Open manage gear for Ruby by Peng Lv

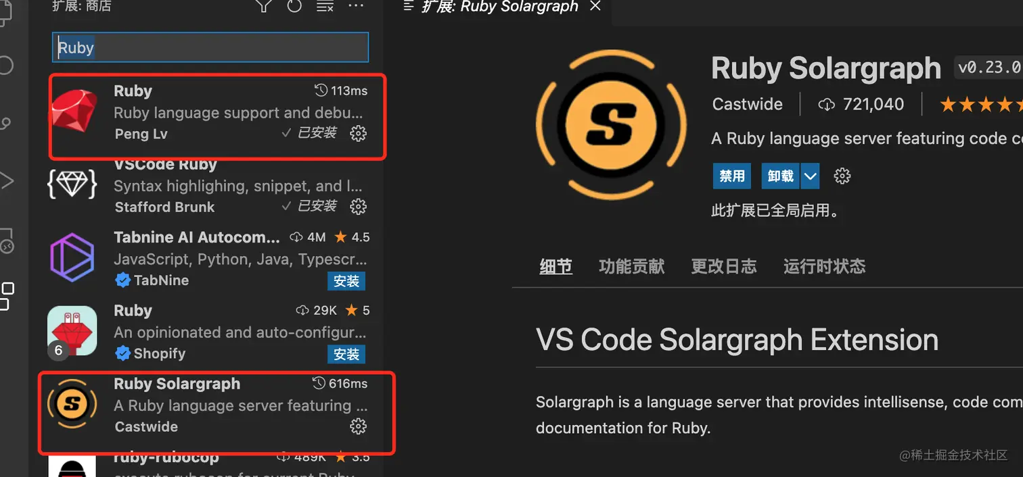point(358,133)
